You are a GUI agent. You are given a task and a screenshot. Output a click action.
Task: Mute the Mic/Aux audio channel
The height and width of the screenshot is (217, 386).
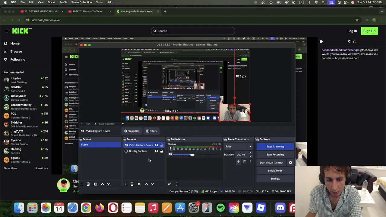[170, 154]
